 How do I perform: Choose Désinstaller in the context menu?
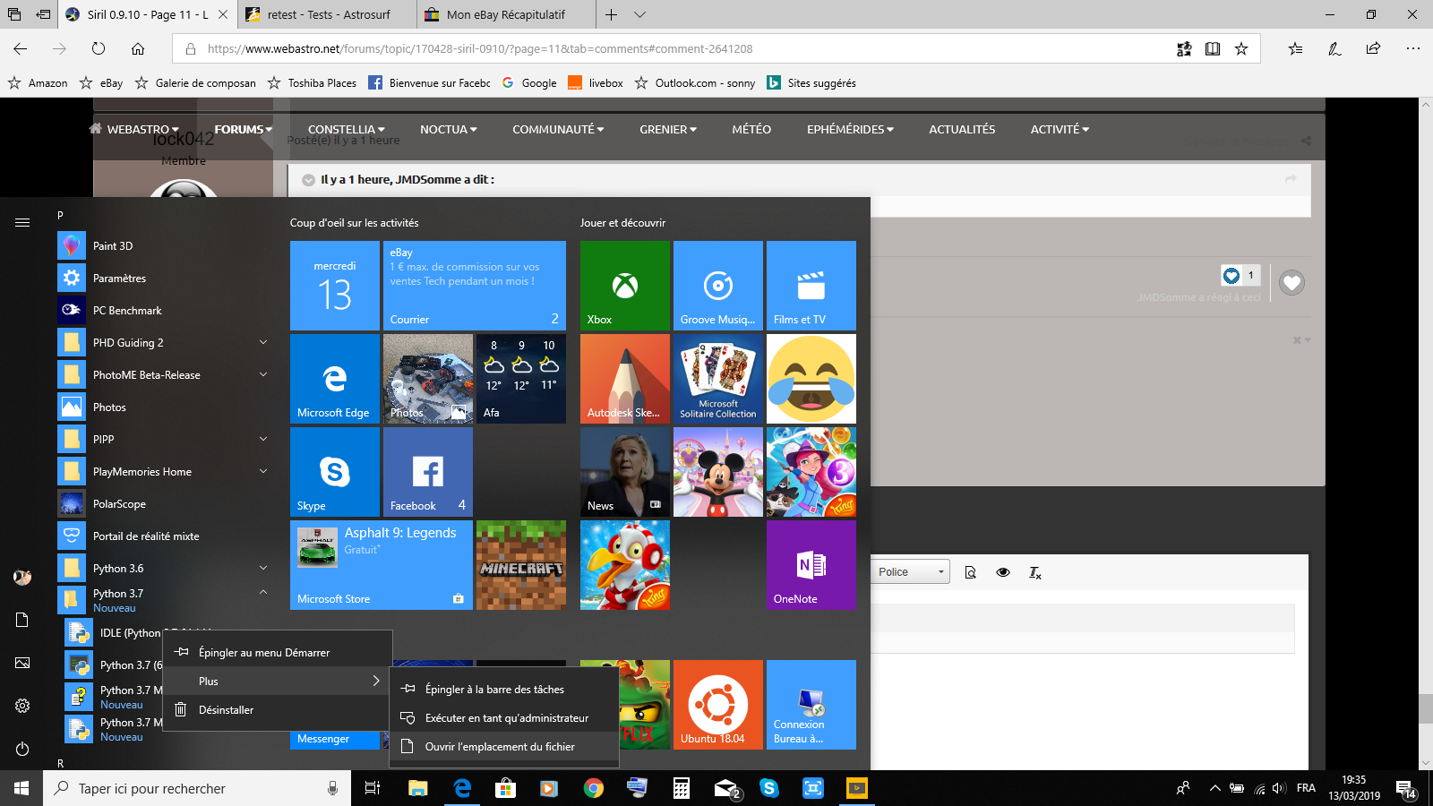(x=278, y=710)
